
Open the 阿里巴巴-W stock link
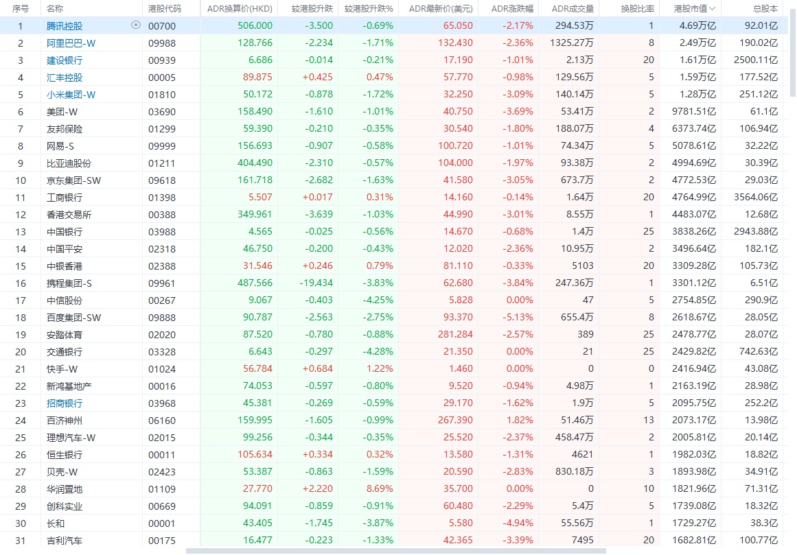[x=71, y=43]
